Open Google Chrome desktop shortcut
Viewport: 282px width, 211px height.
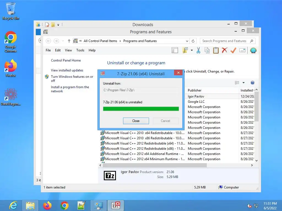point(11,42)
